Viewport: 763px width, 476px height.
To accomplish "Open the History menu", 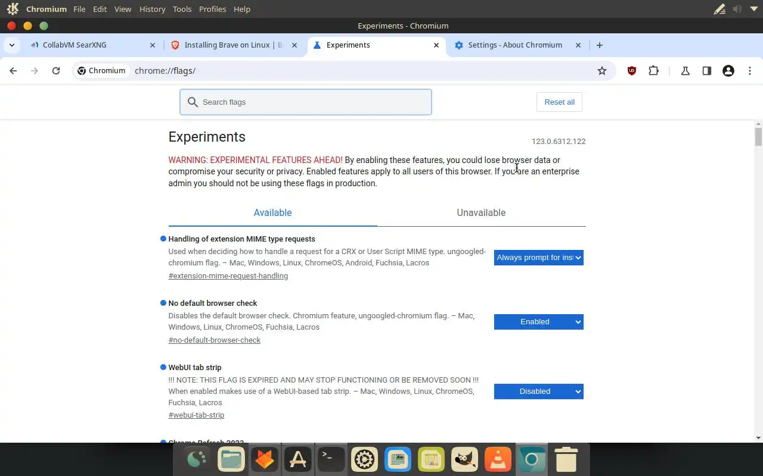I will pyautogui.click(x=152, y=9).
